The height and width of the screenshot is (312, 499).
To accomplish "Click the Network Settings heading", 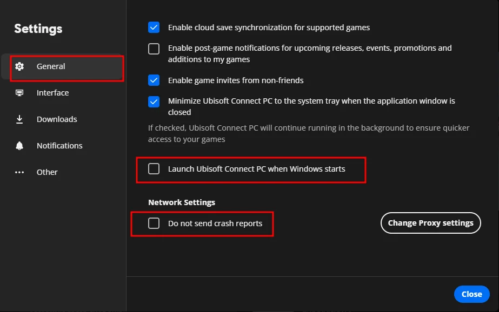I will tap(182, 202).
